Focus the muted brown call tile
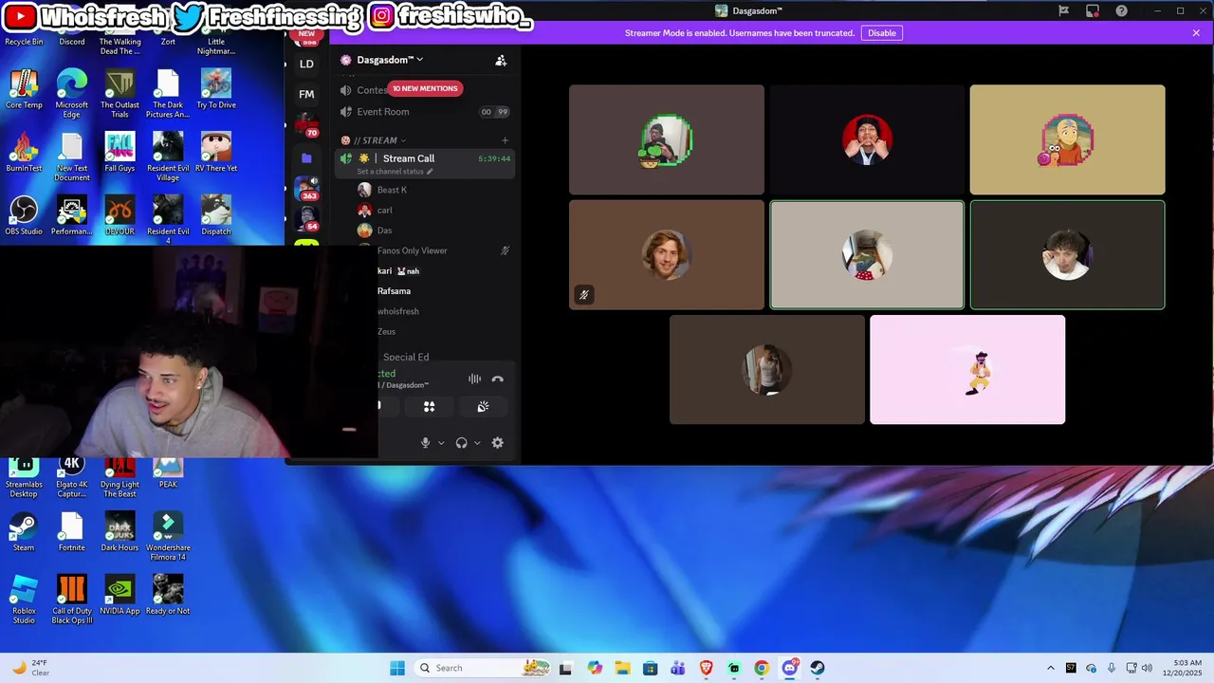1214x683 pixels. point(666,254)
